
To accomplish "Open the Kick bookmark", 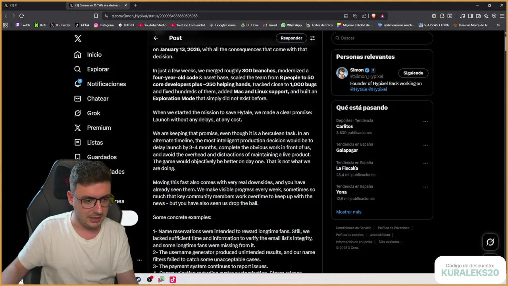I will pos(40,25).
